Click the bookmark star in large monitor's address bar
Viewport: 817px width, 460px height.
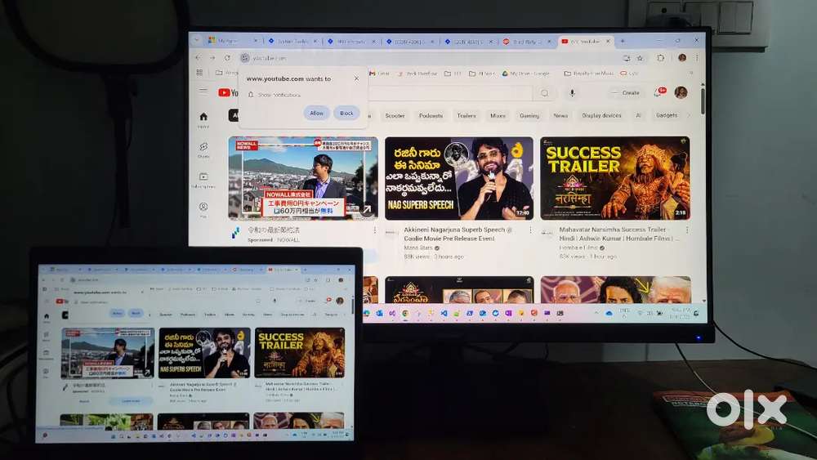coord(640,58)
